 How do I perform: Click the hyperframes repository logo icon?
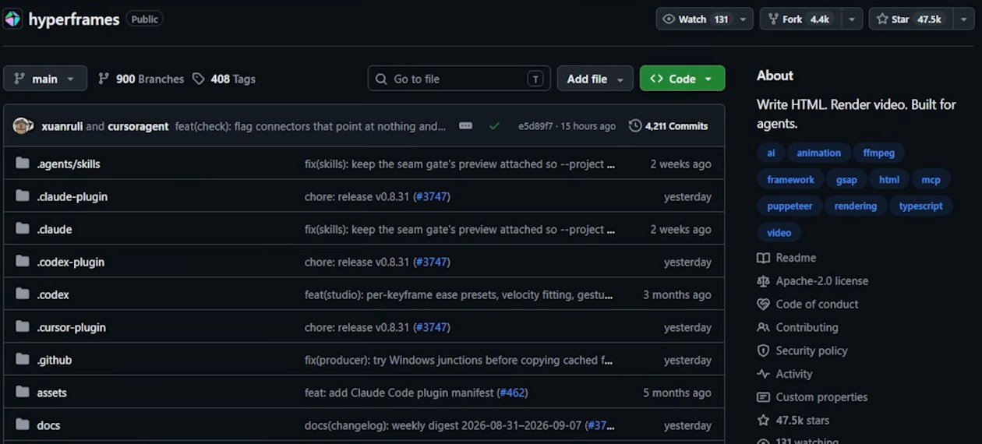[13, 19]
